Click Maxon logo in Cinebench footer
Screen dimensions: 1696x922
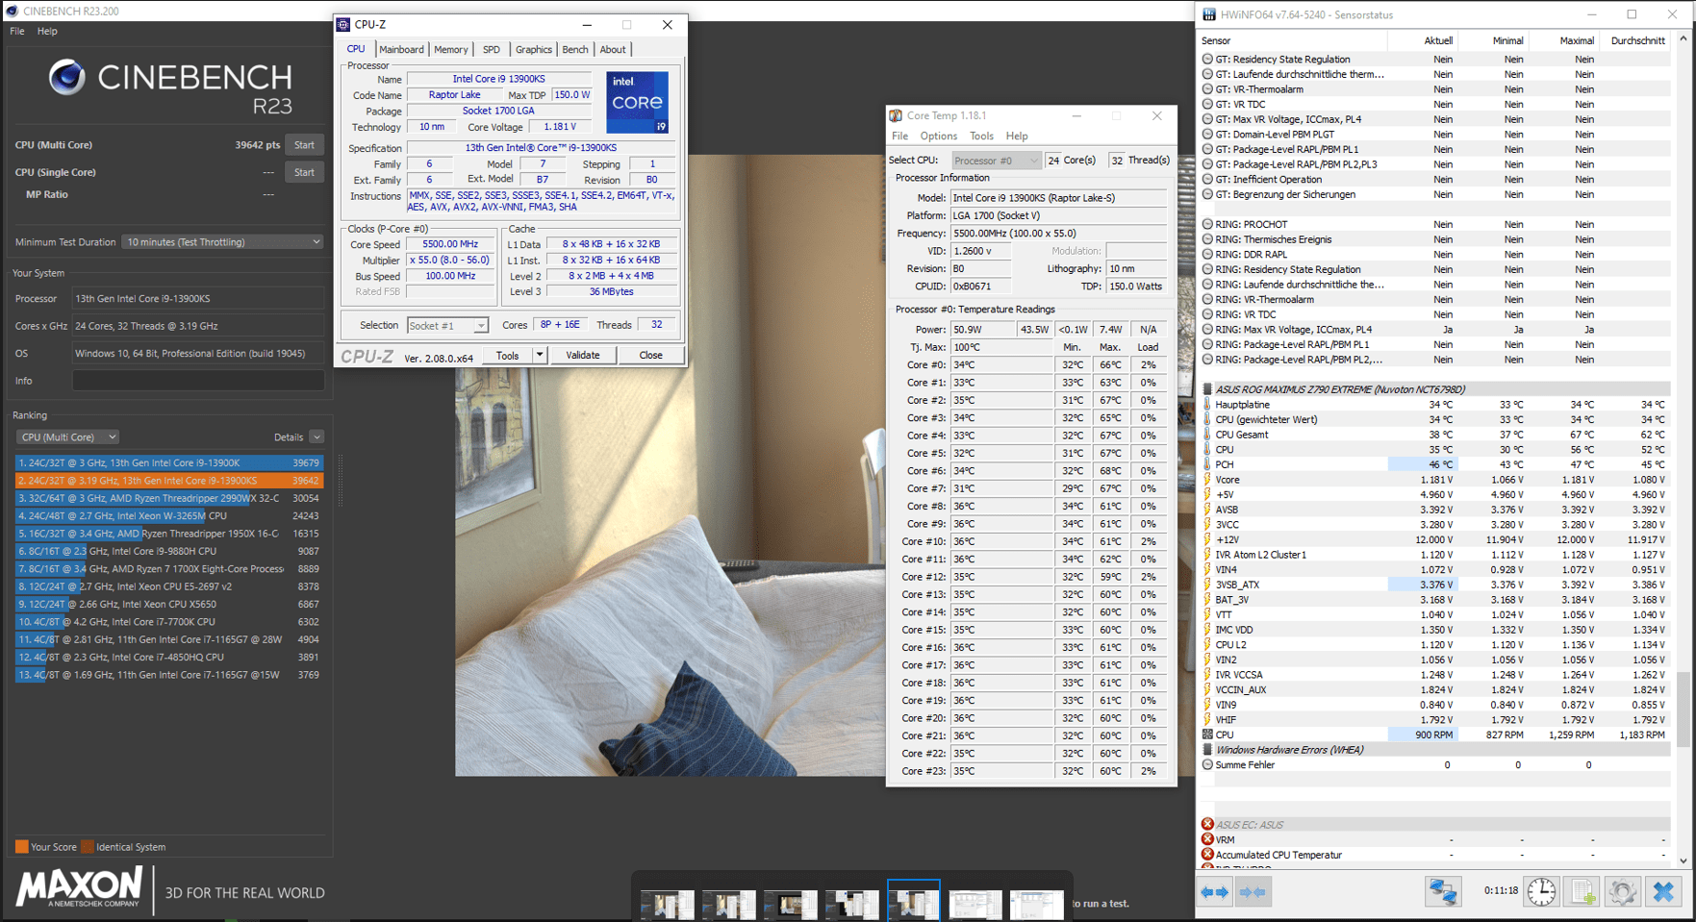point(79,887)
